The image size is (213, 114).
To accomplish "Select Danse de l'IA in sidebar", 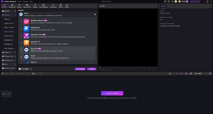I will [x=9, y=36].
